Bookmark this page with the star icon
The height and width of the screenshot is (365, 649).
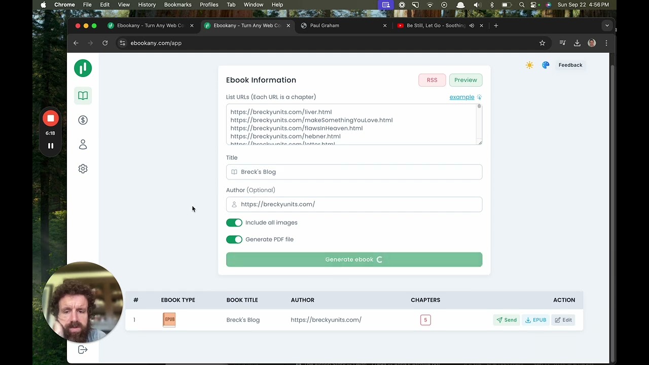click(542, 43)
